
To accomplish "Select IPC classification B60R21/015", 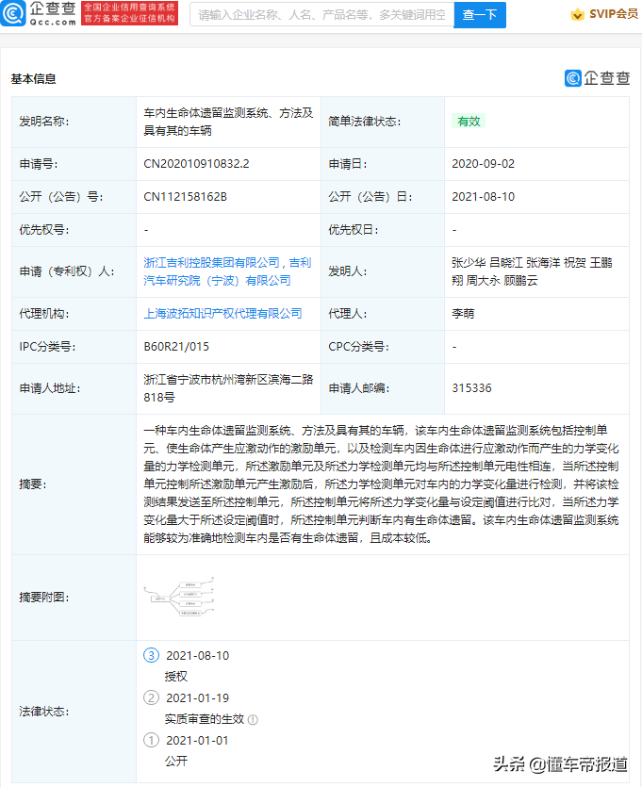I will point(176,347).
